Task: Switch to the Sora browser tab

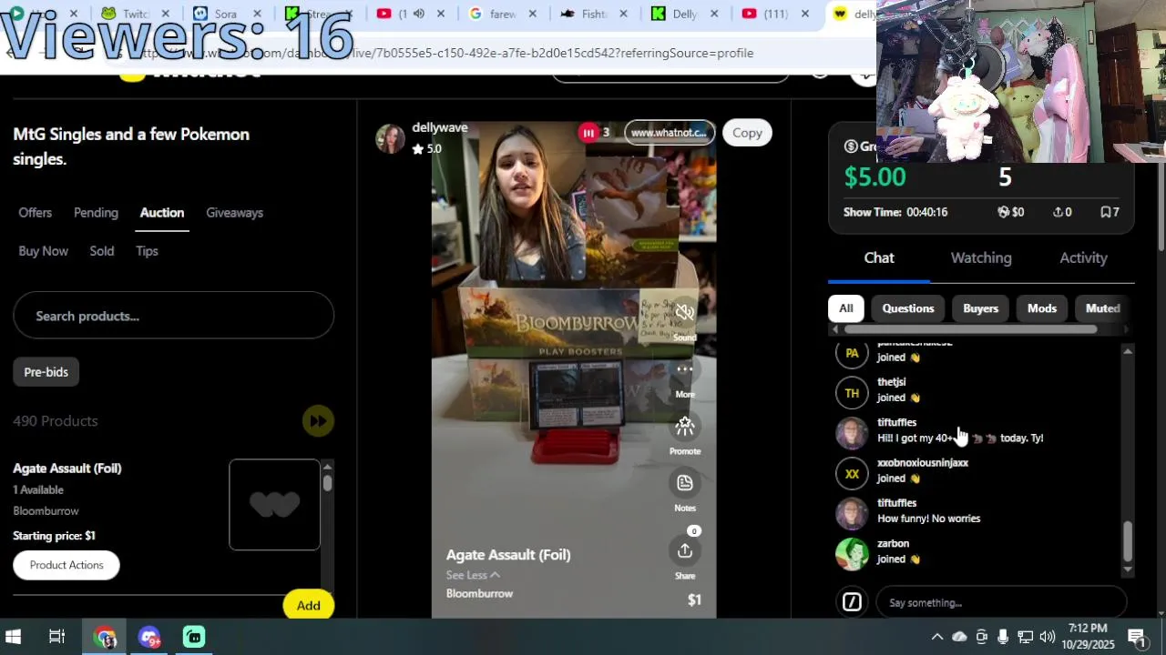Action: coord(226,14)
